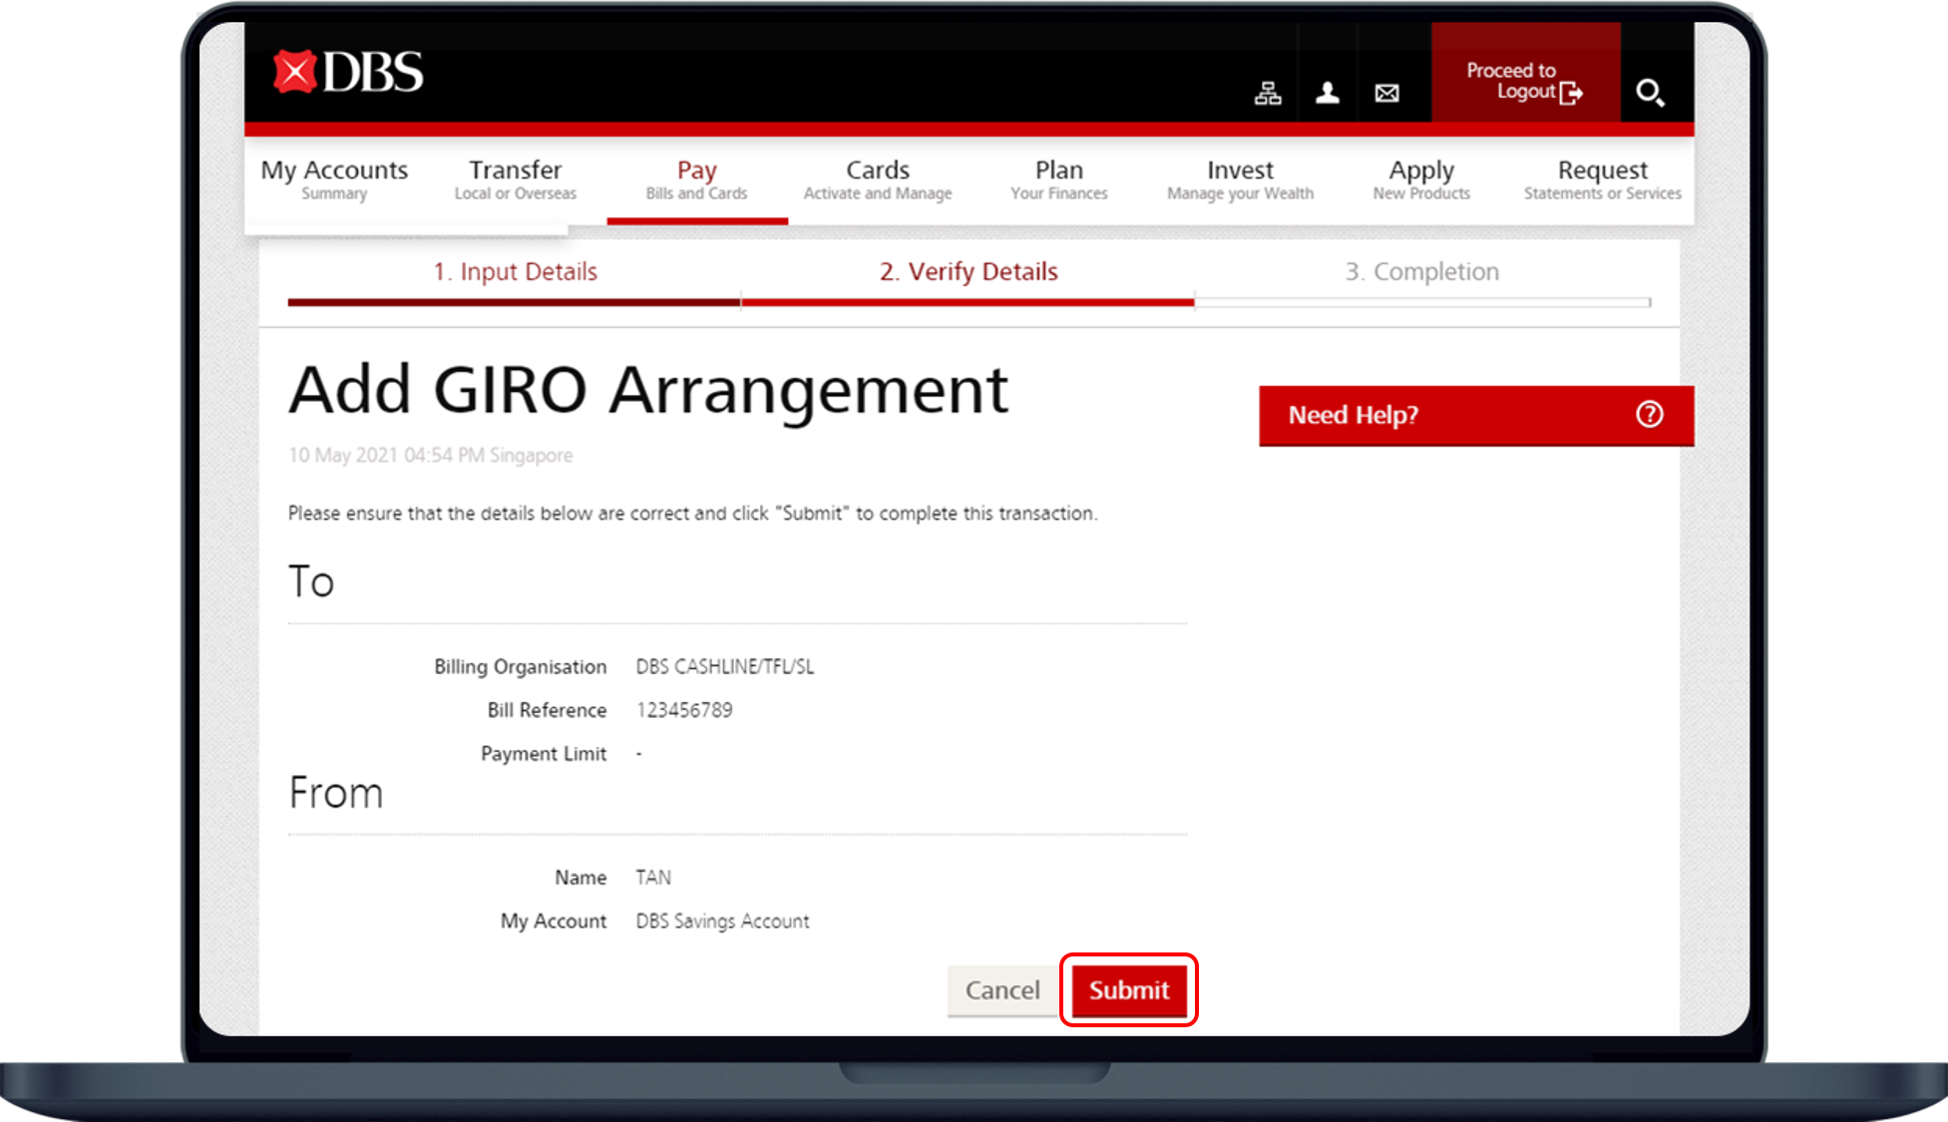Select the Pay Bills and Cards menu
Screen dimensions: 1948x1122
tap(696, 180)
